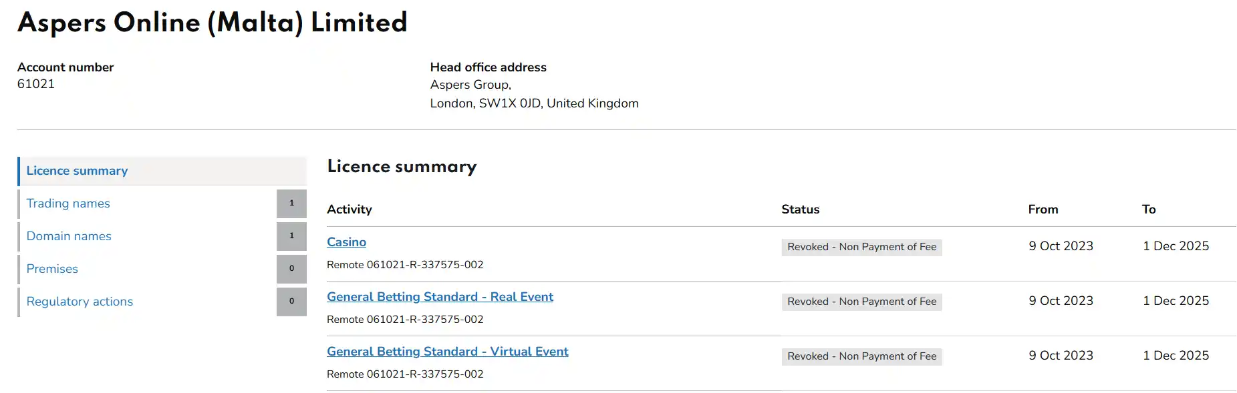The height and width of the screenshot is (393, 1237).
Task: Click the Virtual Event row's From date
Action: 1061,356
